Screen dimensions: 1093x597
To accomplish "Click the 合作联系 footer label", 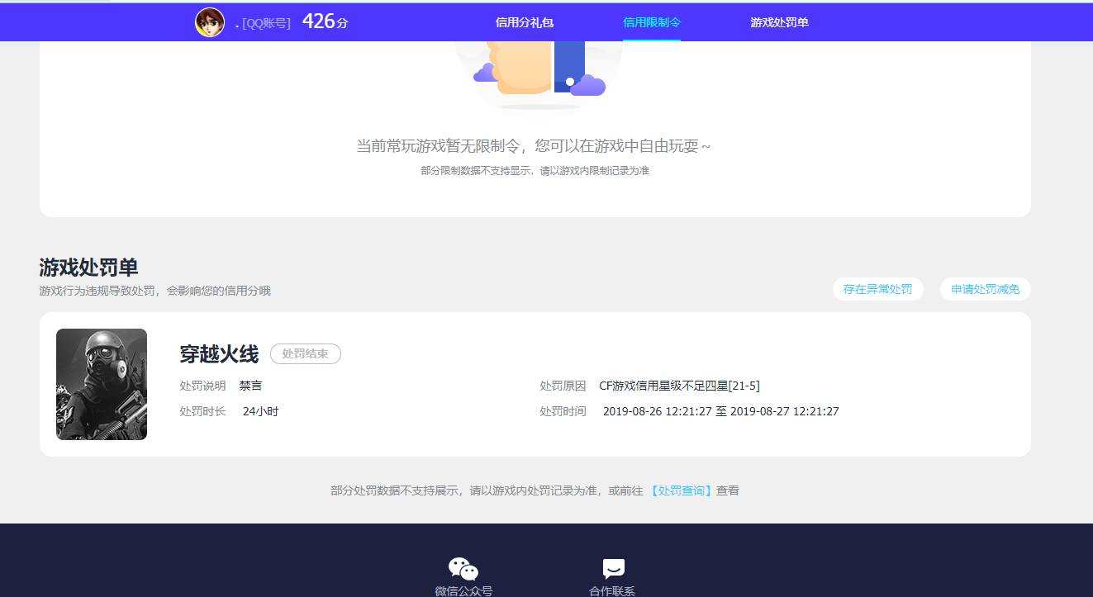I will click(x=612, y=590).
